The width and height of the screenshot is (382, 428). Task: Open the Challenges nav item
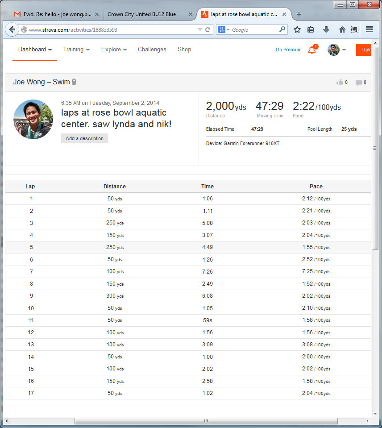pyautogui.click(x=152, y=50)
